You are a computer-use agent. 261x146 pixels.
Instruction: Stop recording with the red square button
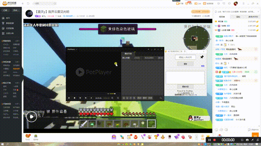[x=215, y=140]
